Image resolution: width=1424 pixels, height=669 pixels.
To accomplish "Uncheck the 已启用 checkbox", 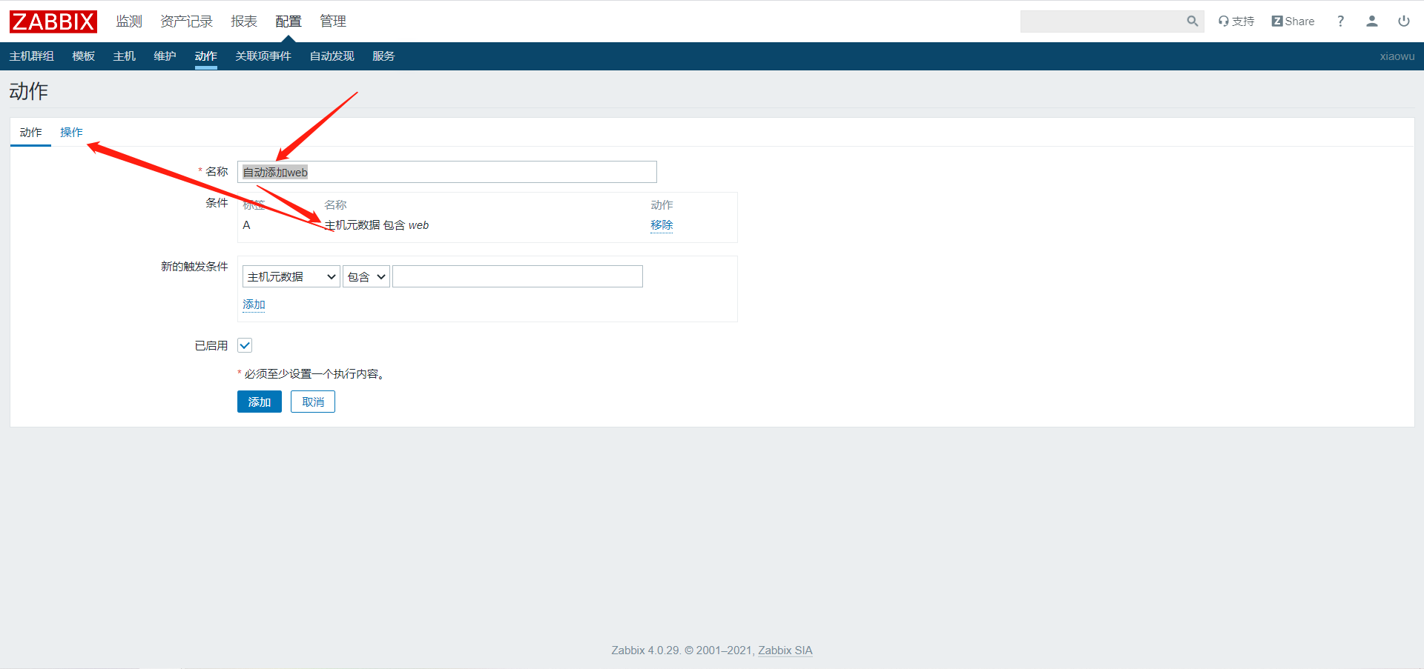I will (245, 345).
